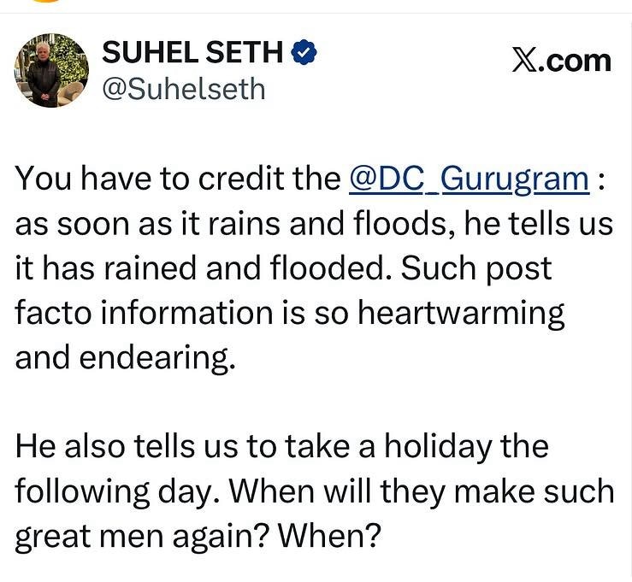Click the X glyph in X.com
632x582 pixels.
[523, 61]
